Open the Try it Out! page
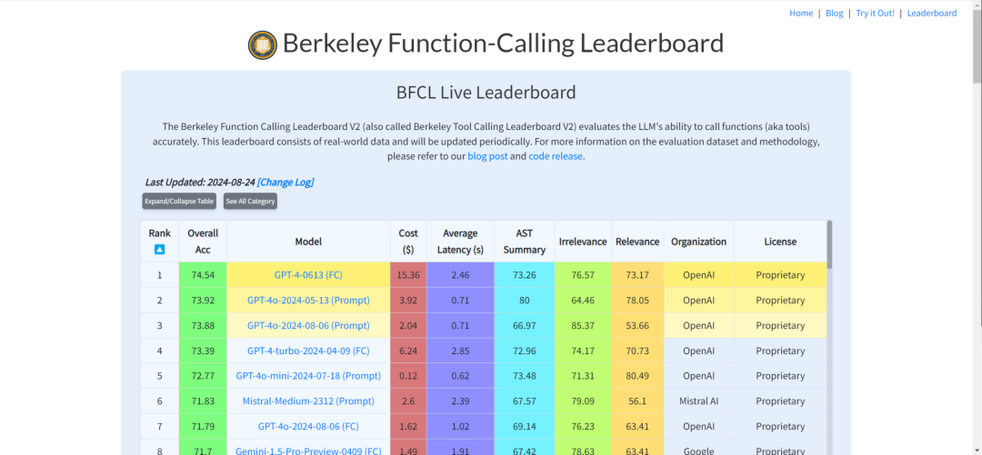Image resolution: width=982 pixels, height=455 pixels. [x=875, y=14]
